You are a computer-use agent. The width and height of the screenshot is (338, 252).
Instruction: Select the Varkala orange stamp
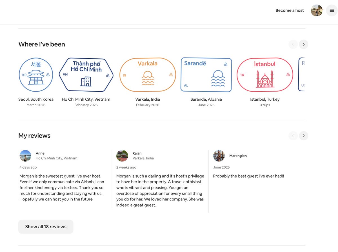click(148, 75)
